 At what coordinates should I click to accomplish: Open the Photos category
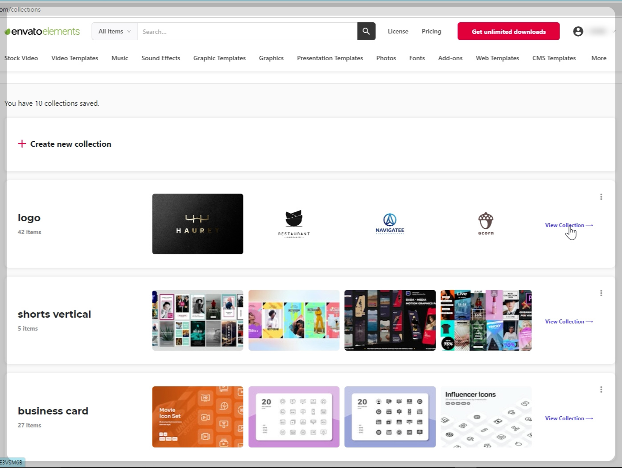(386, 58)
